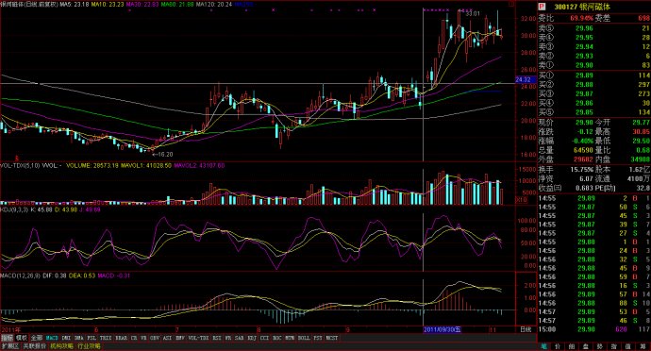
Task: Click the 2011/09/30 date marker on the timeline
Action: 442,330
